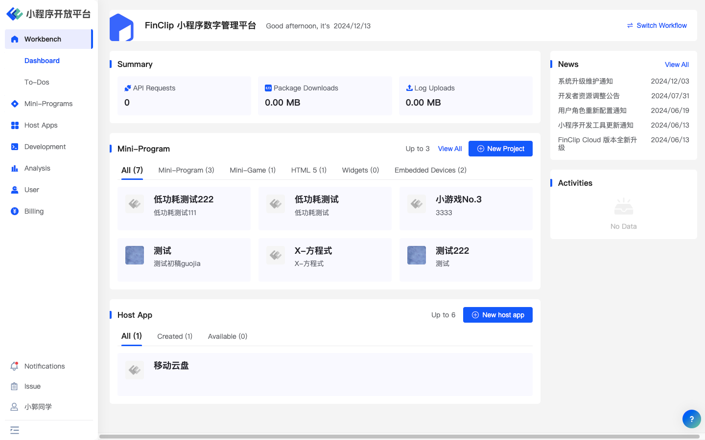The image size is (705, 440).
Task: Select the Embedded Devices (2) tab
Action: click(x=430, y=170)
